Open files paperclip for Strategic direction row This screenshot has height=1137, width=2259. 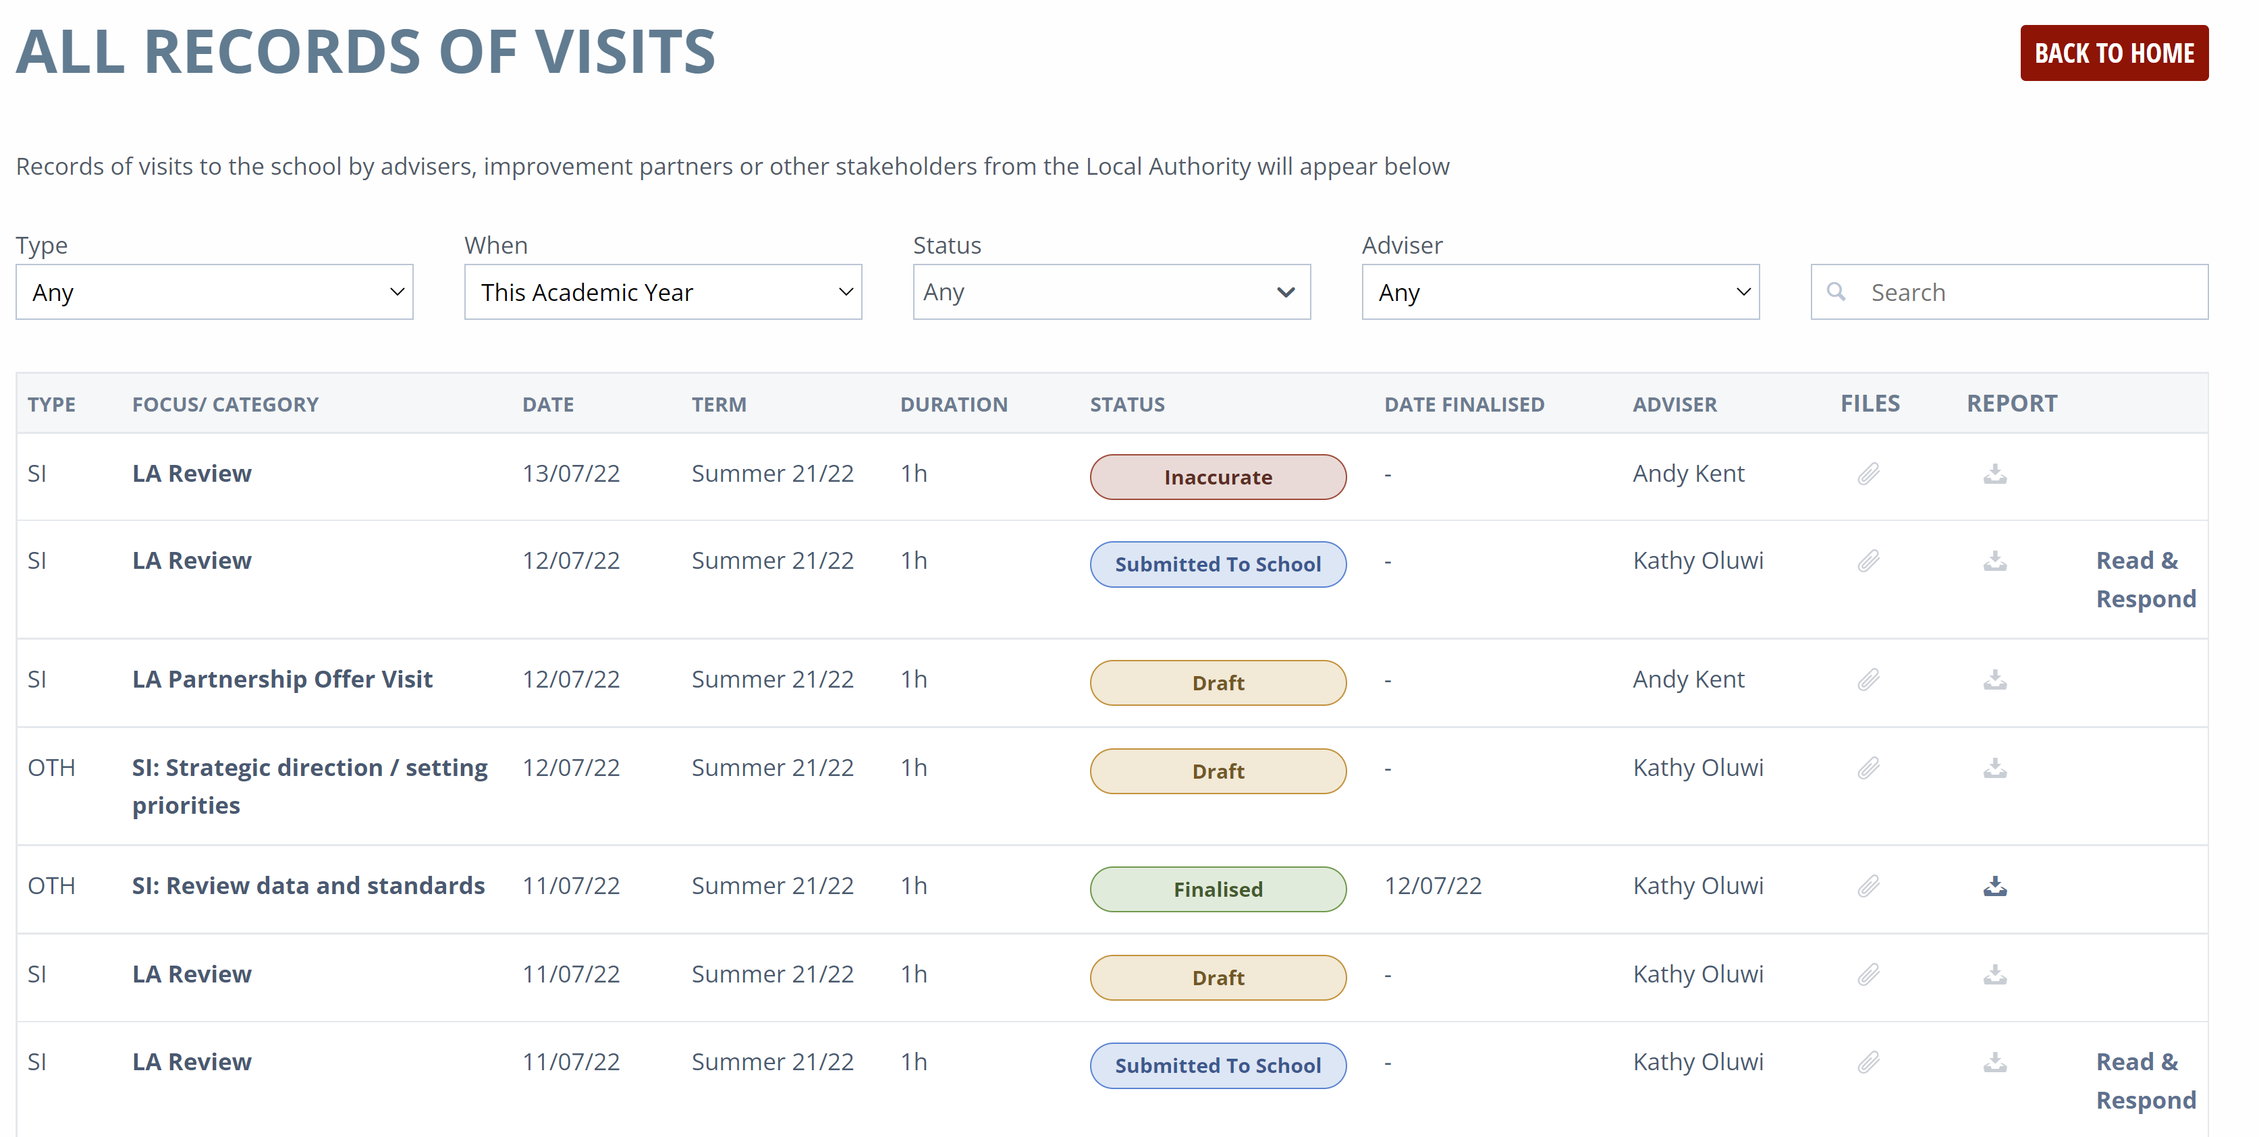pyautogui.click(x=1868, y=769)
